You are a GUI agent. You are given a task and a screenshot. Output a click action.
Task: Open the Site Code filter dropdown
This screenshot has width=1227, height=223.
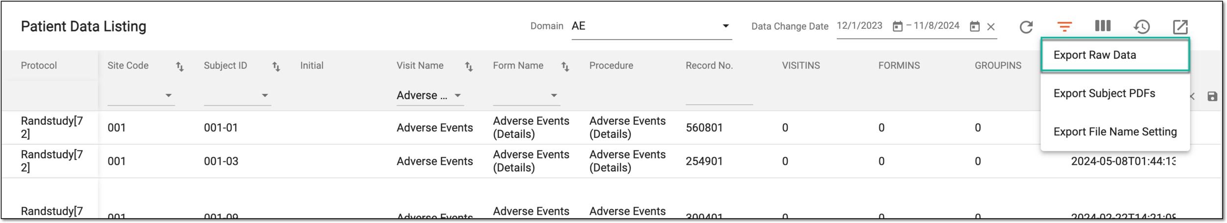click(141, 95)
